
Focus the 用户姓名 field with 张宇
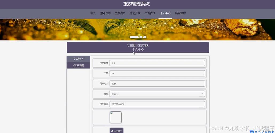157,84
